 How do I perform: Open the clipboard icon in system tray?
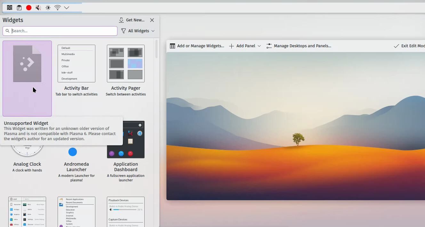pos(19,8)
